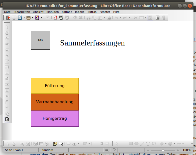Open the Hilfe menu
This screenshot has height=155, width=196.
point(116,12)
